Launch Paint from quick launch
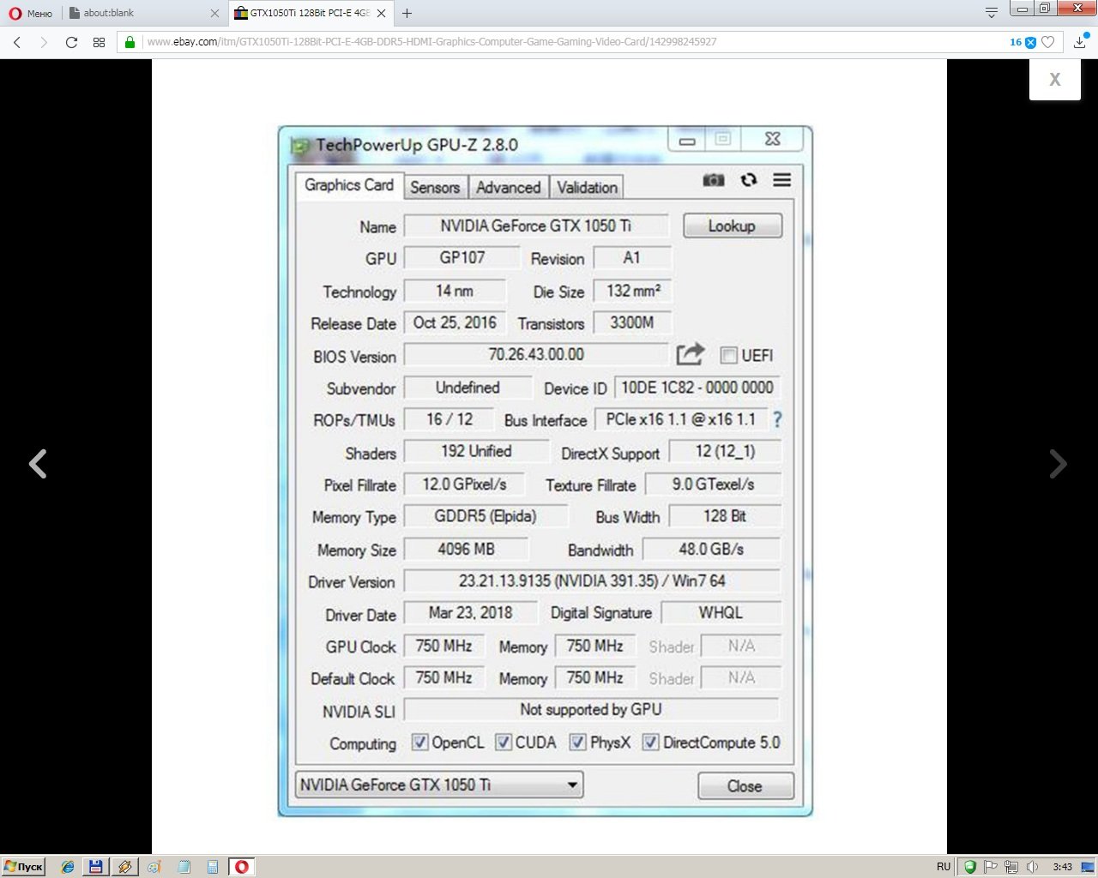The width and height of the screenshot is (1098, 878). [x=154, y=867]
